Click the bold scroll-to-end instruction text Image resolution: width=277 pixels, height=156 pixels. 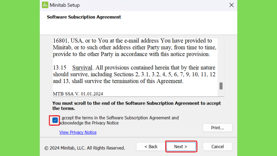137,106
